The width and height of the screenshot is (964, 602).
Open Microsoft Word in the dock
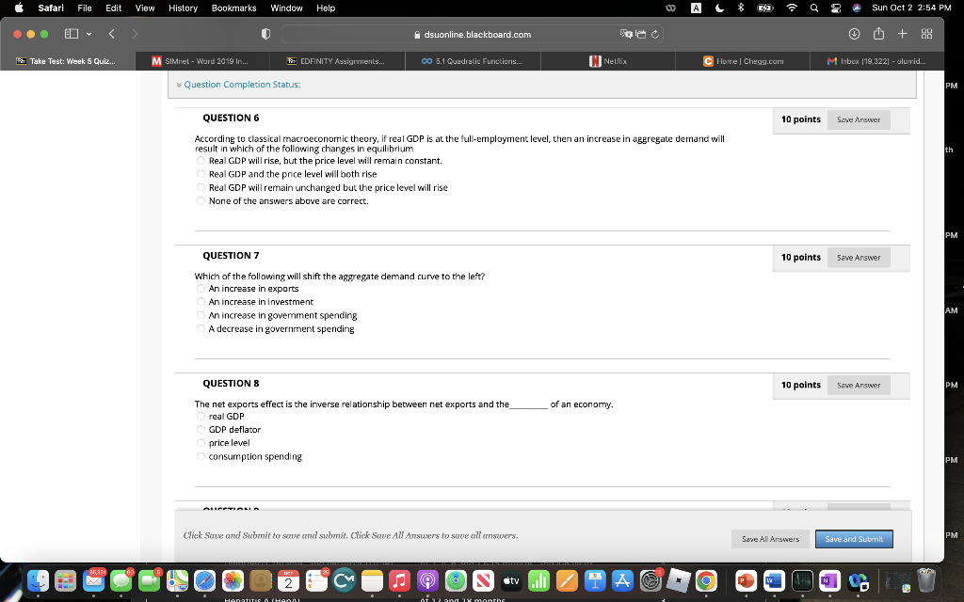[x=774, y=579]
